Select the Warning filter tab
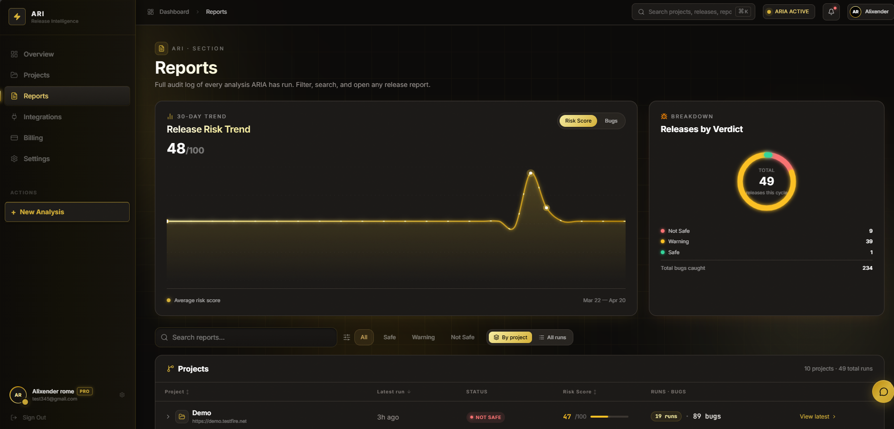This screenshot has width=894, height=429. (423, 337)
